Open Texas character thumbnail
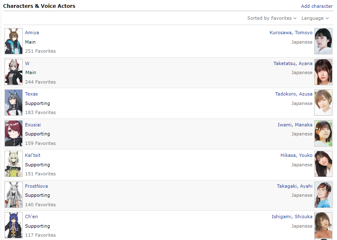 (x=14, y=103)
